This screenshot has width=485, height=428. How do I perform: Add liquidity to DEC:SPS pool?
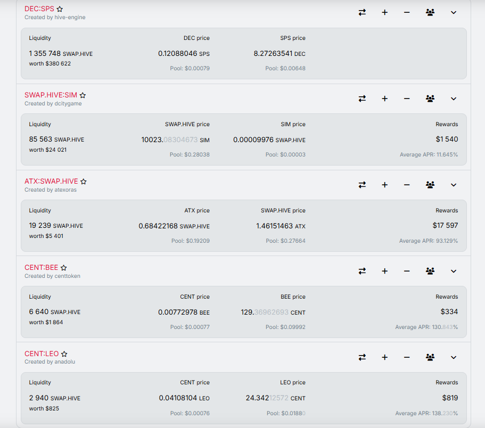tap(384, 12)
